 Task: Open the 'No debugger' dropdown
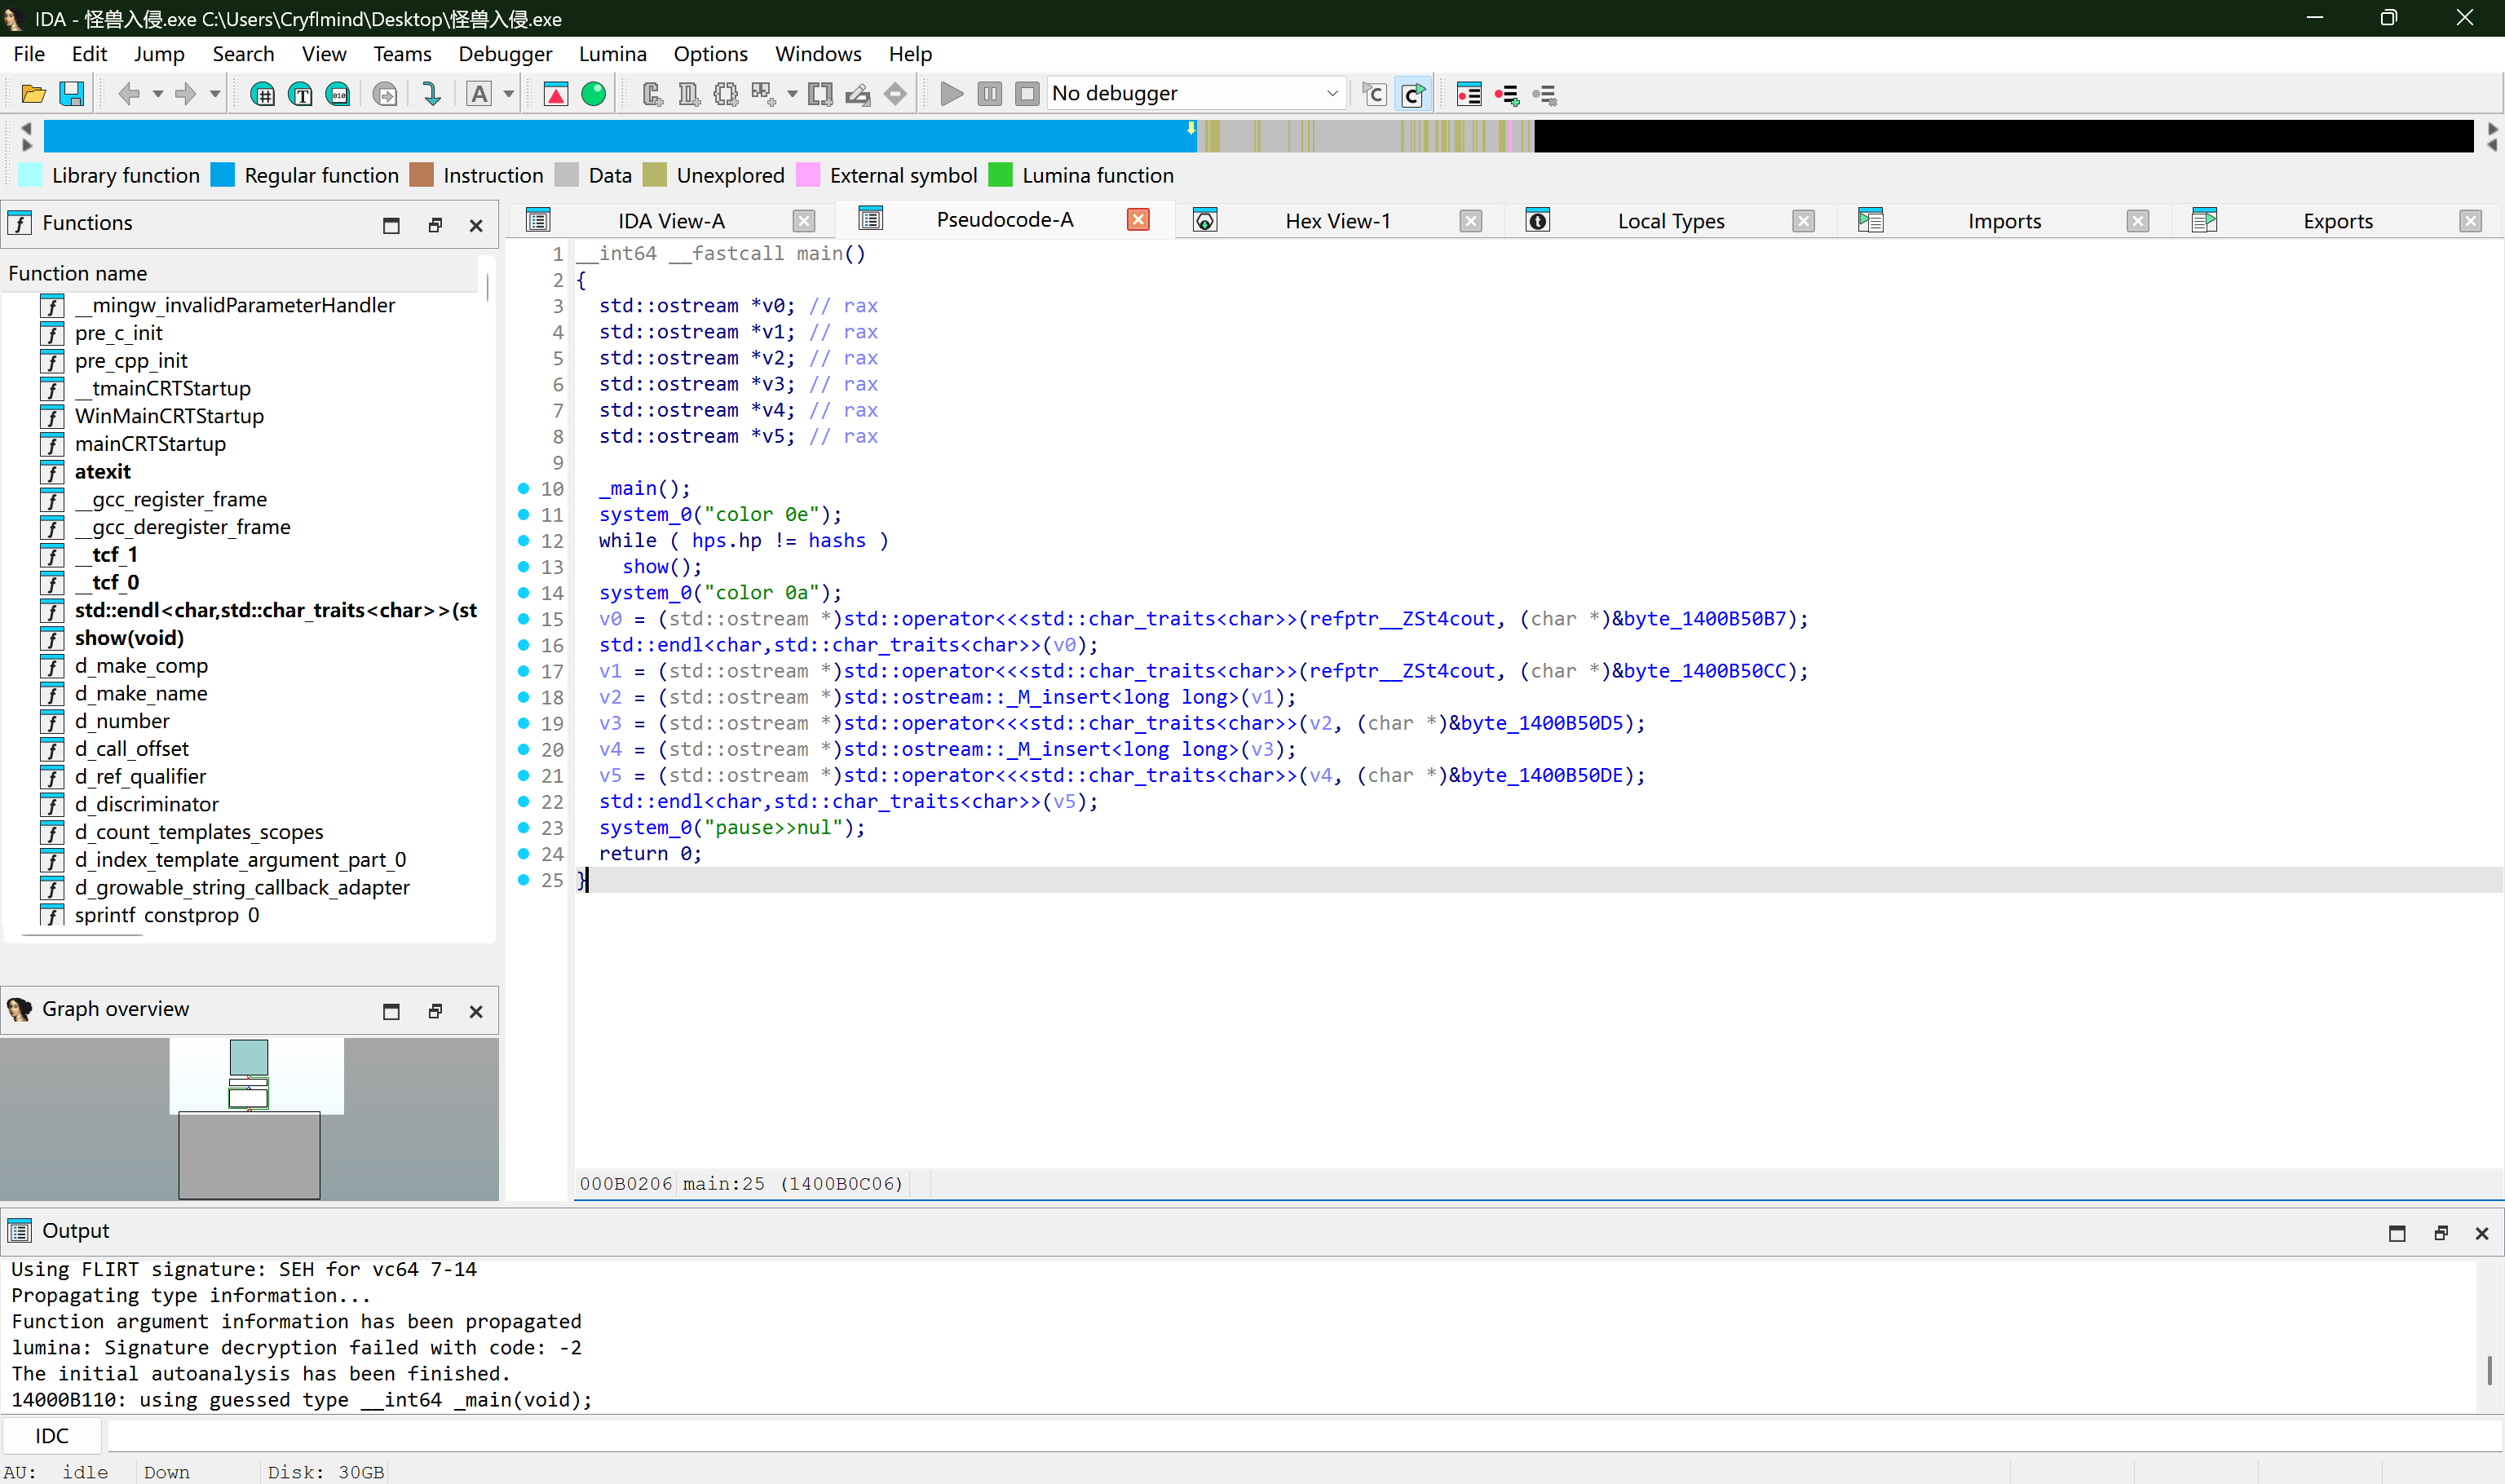coord(1195,94)
